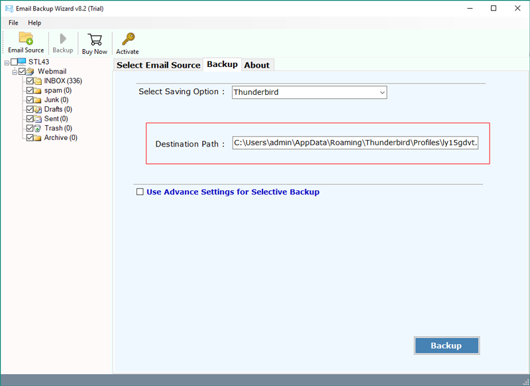Click the Destination Path text field
This screenshot has width=530, height=386.
(x=355, y=143)
